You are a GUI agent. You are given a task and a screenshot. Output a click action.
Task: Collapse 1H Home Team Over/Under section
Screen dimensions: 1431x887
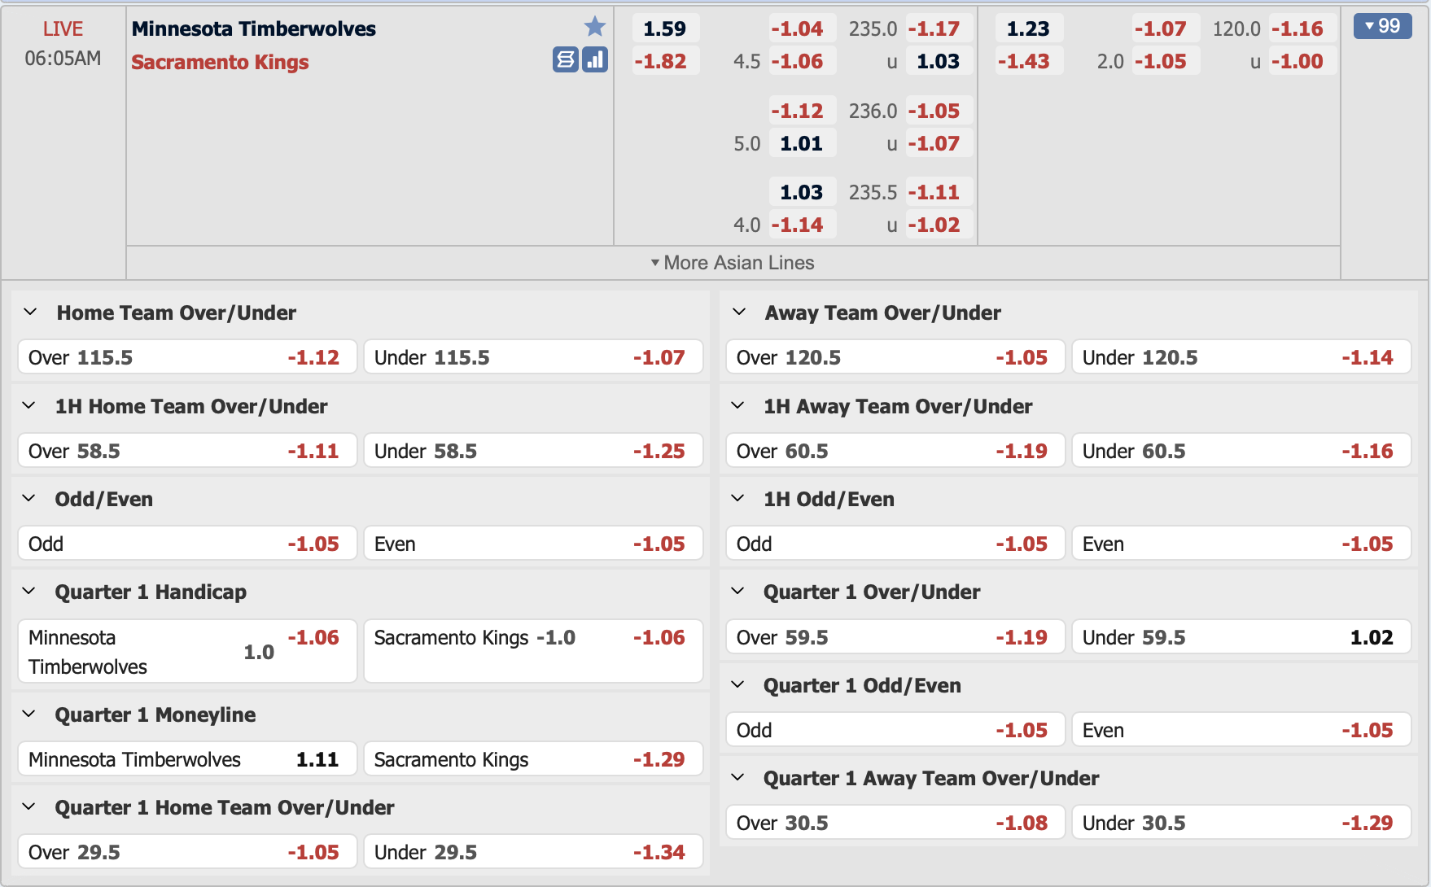pos(29,406)
